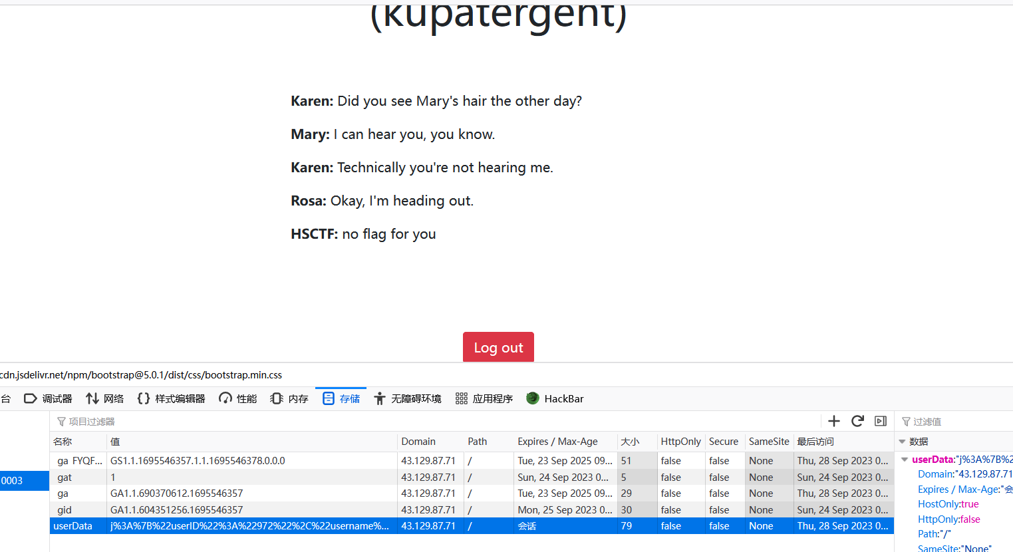Open the 调试器 debugger panel

coord(48,398)
